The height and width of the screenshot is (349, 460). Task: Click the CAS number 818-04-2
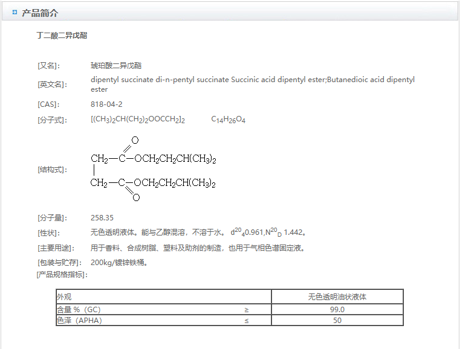[x=106, y=104]
